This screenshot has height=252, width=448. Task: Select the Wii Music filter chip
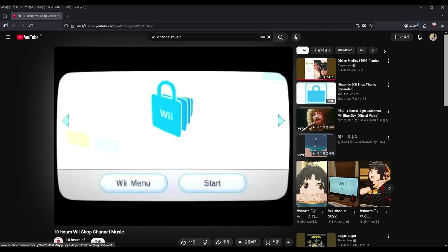[x=345, y=50]
